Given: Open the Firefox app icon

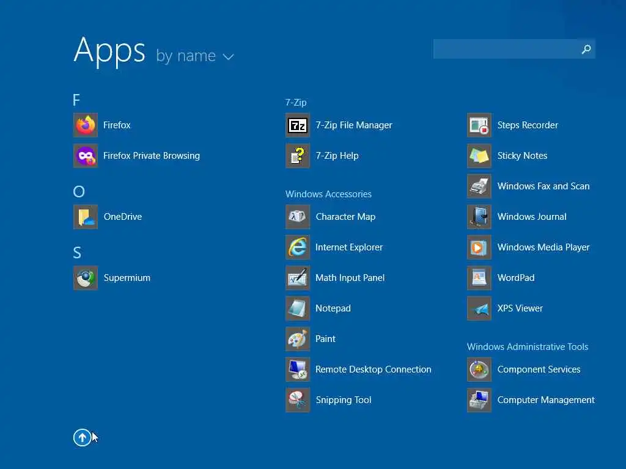Looking at the screenshot, I should (86, 125).
